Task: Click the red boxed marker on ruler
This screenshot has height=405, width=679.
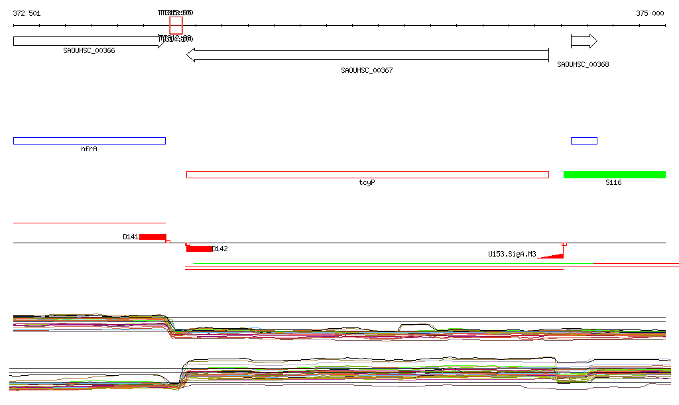Action: click(176, 26)
